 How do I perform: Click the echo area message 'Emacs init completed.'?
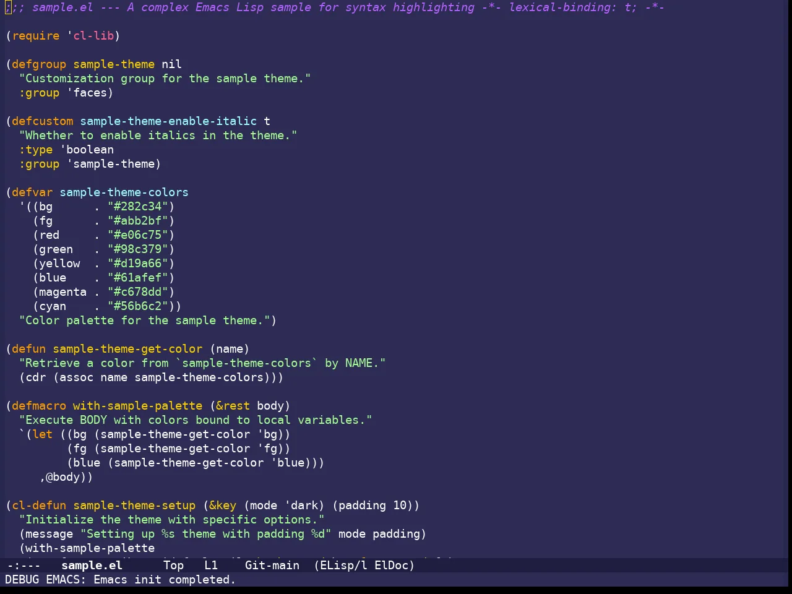click(165, 580)
